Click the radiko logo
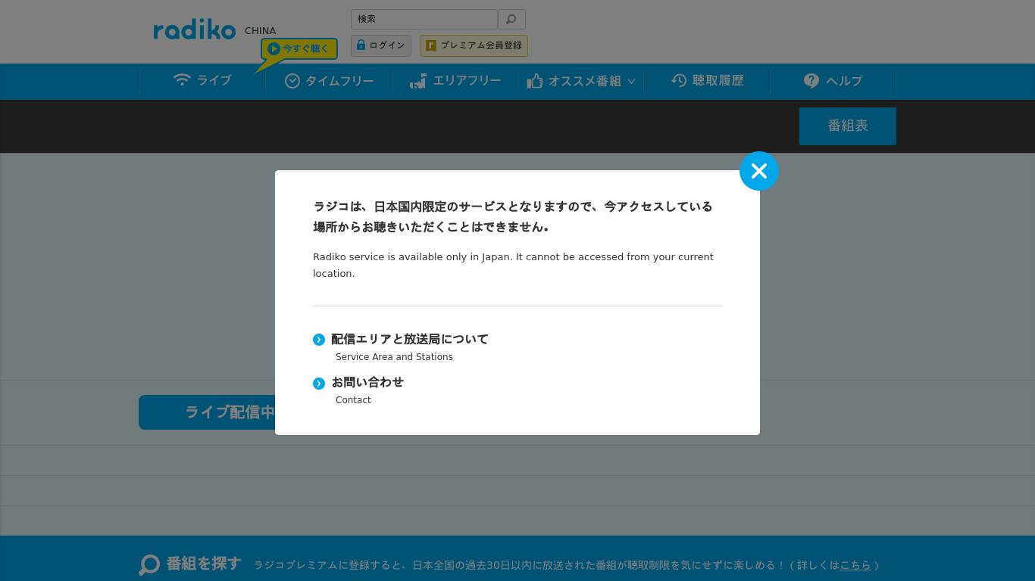1035x581 pixels. coord(195,30)
